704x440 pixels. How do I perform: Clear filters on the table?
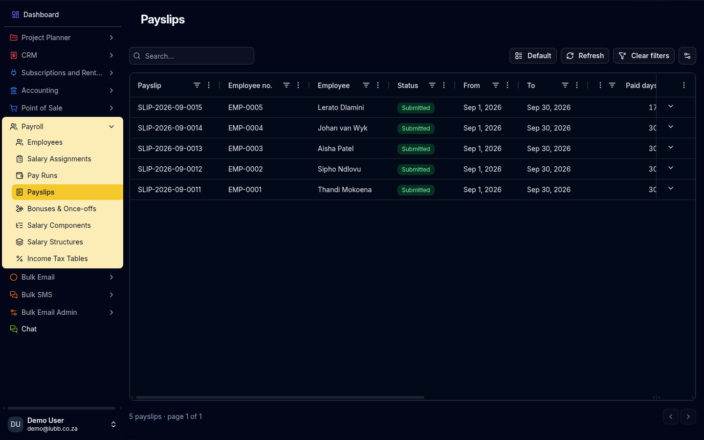tap(644, 56)
